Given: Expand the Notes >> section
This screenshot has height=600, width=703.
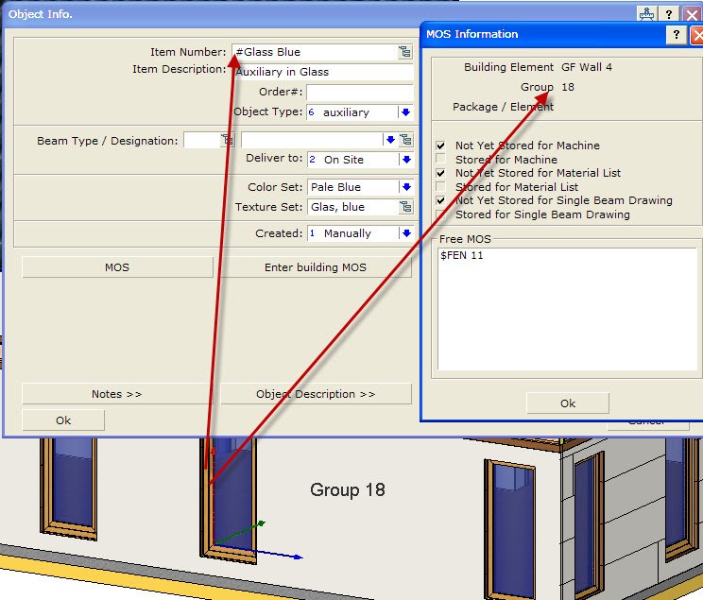Looking at the screenshot, I should coord(116,394).
